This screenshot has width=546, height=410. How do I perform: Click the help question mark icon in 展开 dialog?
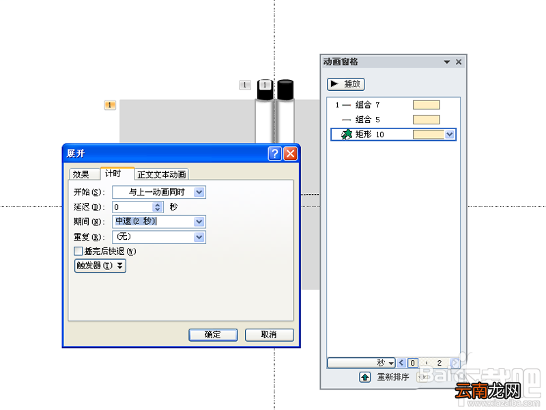[275, 153]
